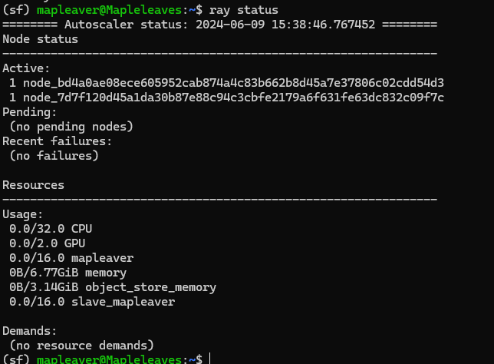Click the 'Node status' heading
This screenshot has width=494, height=364.
[x=40, y=39]
